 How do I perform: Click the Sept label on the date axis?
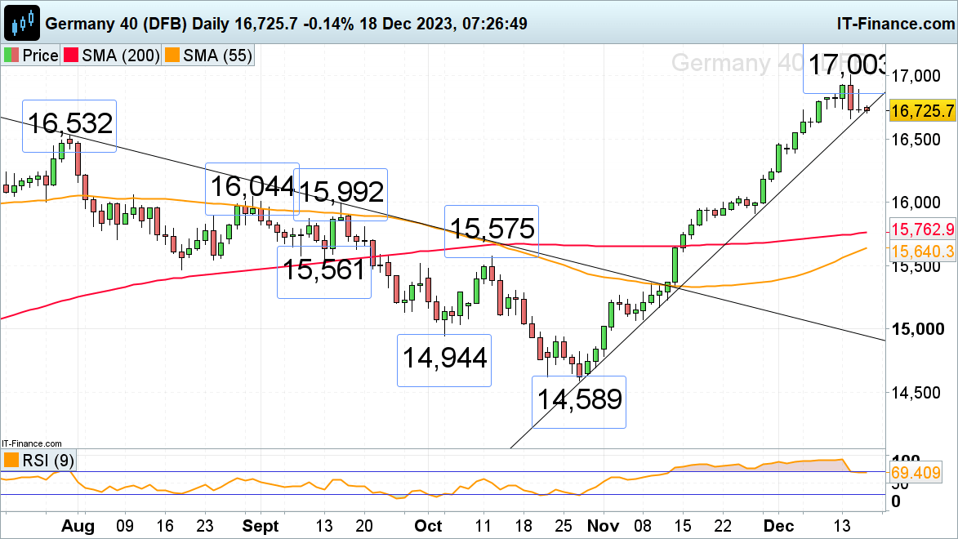[x=261, y=526]
